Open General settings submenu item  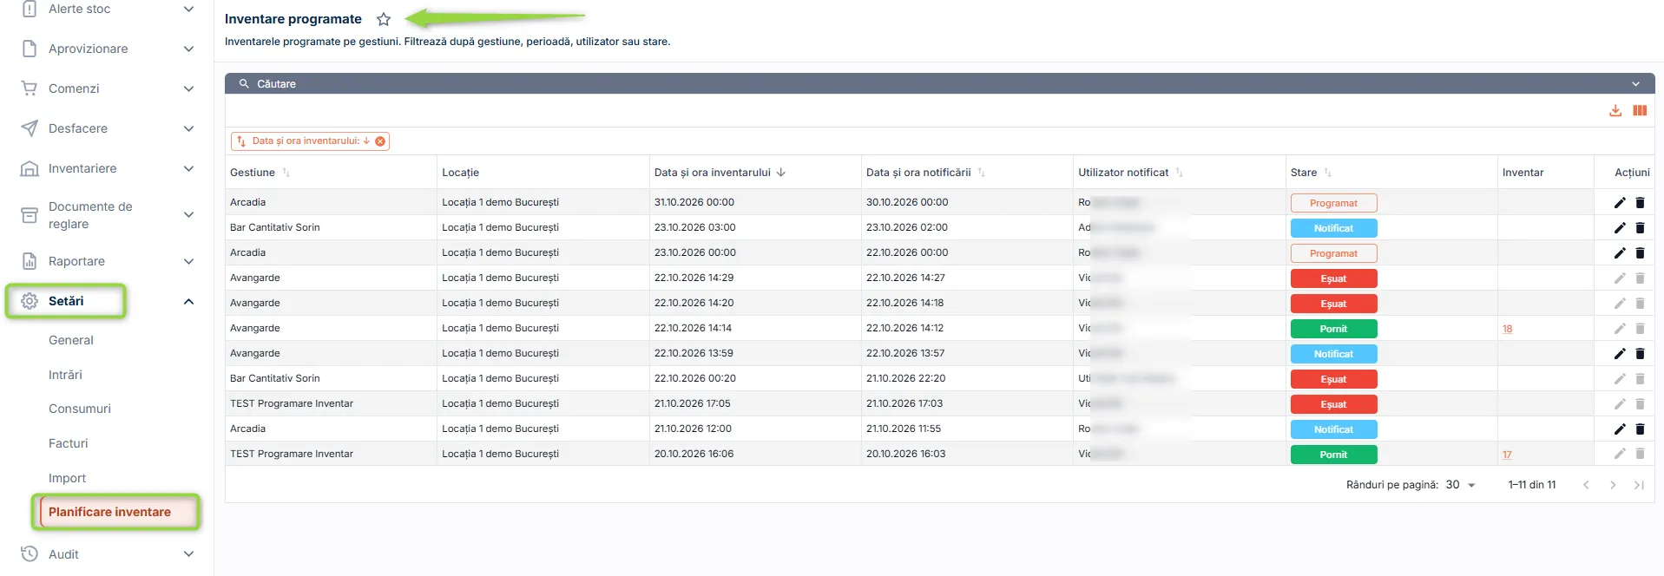(x=71, y=340)
